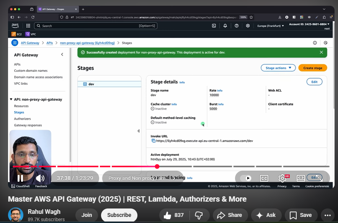Reload the browser page
The width and height of the screenshot is (338, 223).
click(33, 17)
